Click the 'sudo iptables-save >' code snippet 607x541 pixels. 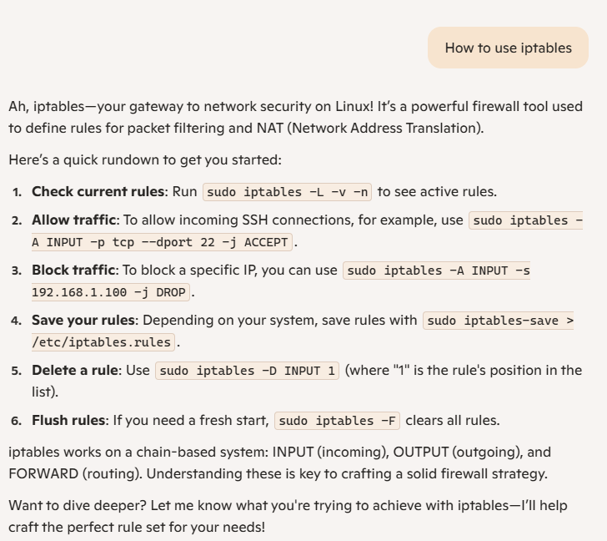click(x=499, y=321)
